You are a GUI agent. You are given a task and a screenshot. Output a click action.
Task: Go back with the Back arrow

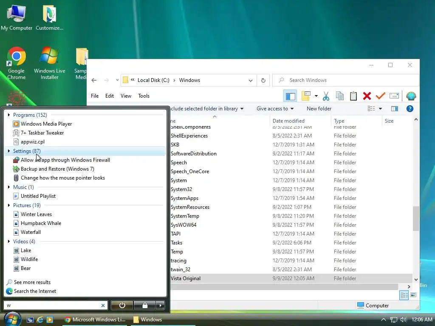point(94,80)
